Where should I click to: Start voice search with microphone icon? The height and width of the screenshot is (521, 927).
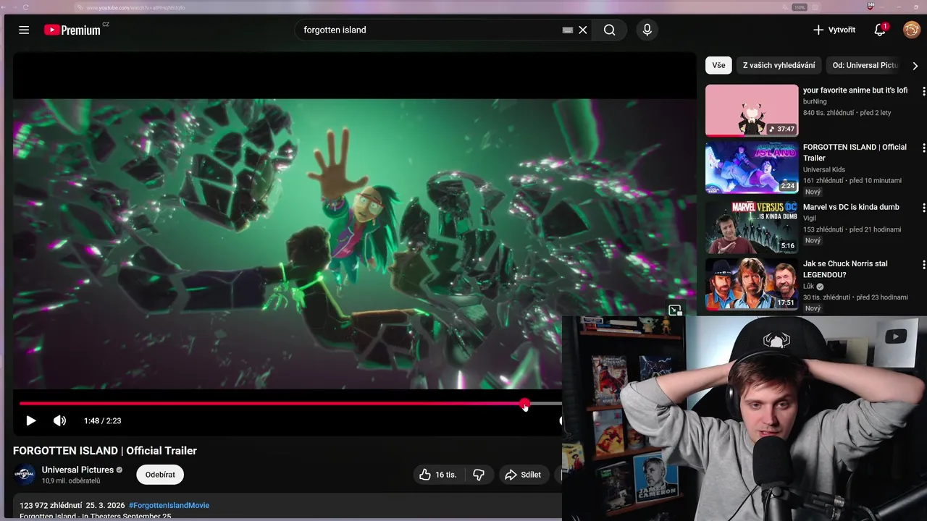(x=647, y=30)
